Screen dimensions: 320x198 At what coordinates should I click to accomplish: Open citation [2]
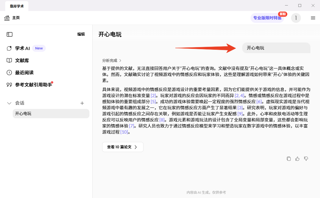tap(153, 95)
